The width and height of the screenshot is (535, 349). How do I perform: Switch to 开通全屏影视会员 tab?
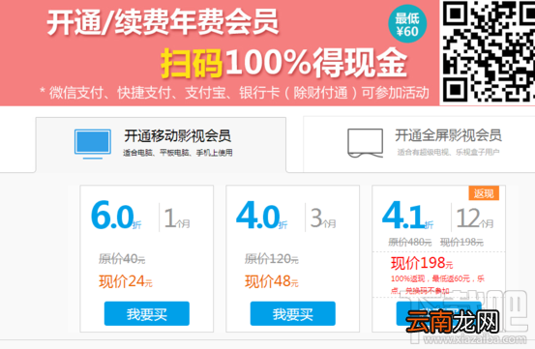[x=419, y=144]
